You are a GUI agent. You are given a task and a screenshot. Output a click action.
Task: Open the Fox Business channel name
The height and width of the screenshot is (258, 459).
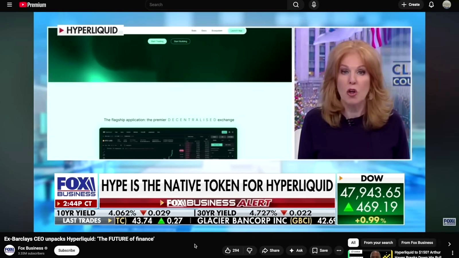coord(31,248)
